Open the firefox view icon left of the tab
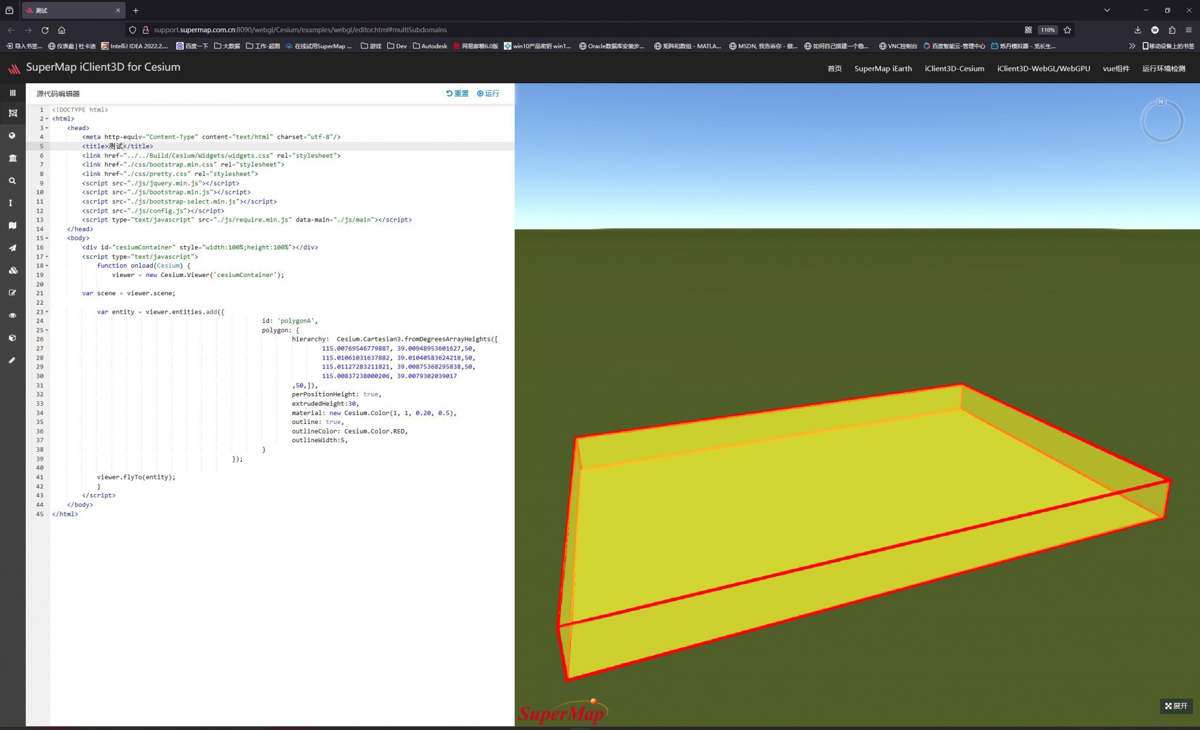 9,10
